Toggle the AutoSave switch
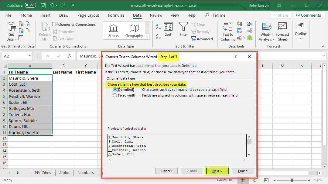This screenshot has width=328, height=184. (x=30, y=5)
